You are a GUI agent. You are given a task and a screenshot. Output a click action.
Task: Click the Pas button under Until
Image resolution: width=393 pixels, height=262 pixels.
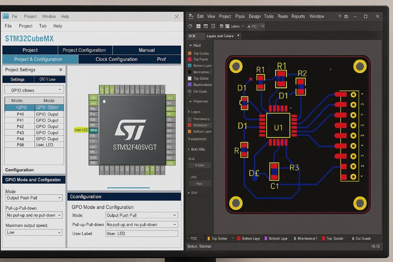coord(199,183)
